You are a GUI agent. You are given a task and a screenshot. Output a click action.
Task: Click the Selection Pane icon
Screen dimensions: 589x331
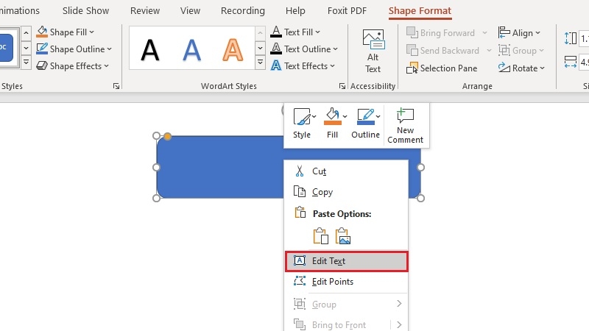click(x=412, y=68)
